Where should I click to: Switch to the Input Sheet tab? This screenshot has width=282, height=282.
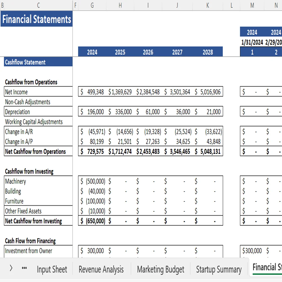click(x=52, y=269)
